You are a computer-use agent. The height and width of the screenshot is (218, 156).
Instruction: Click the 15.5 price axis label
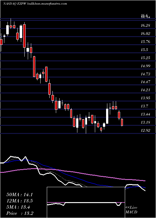coord(144,50)
